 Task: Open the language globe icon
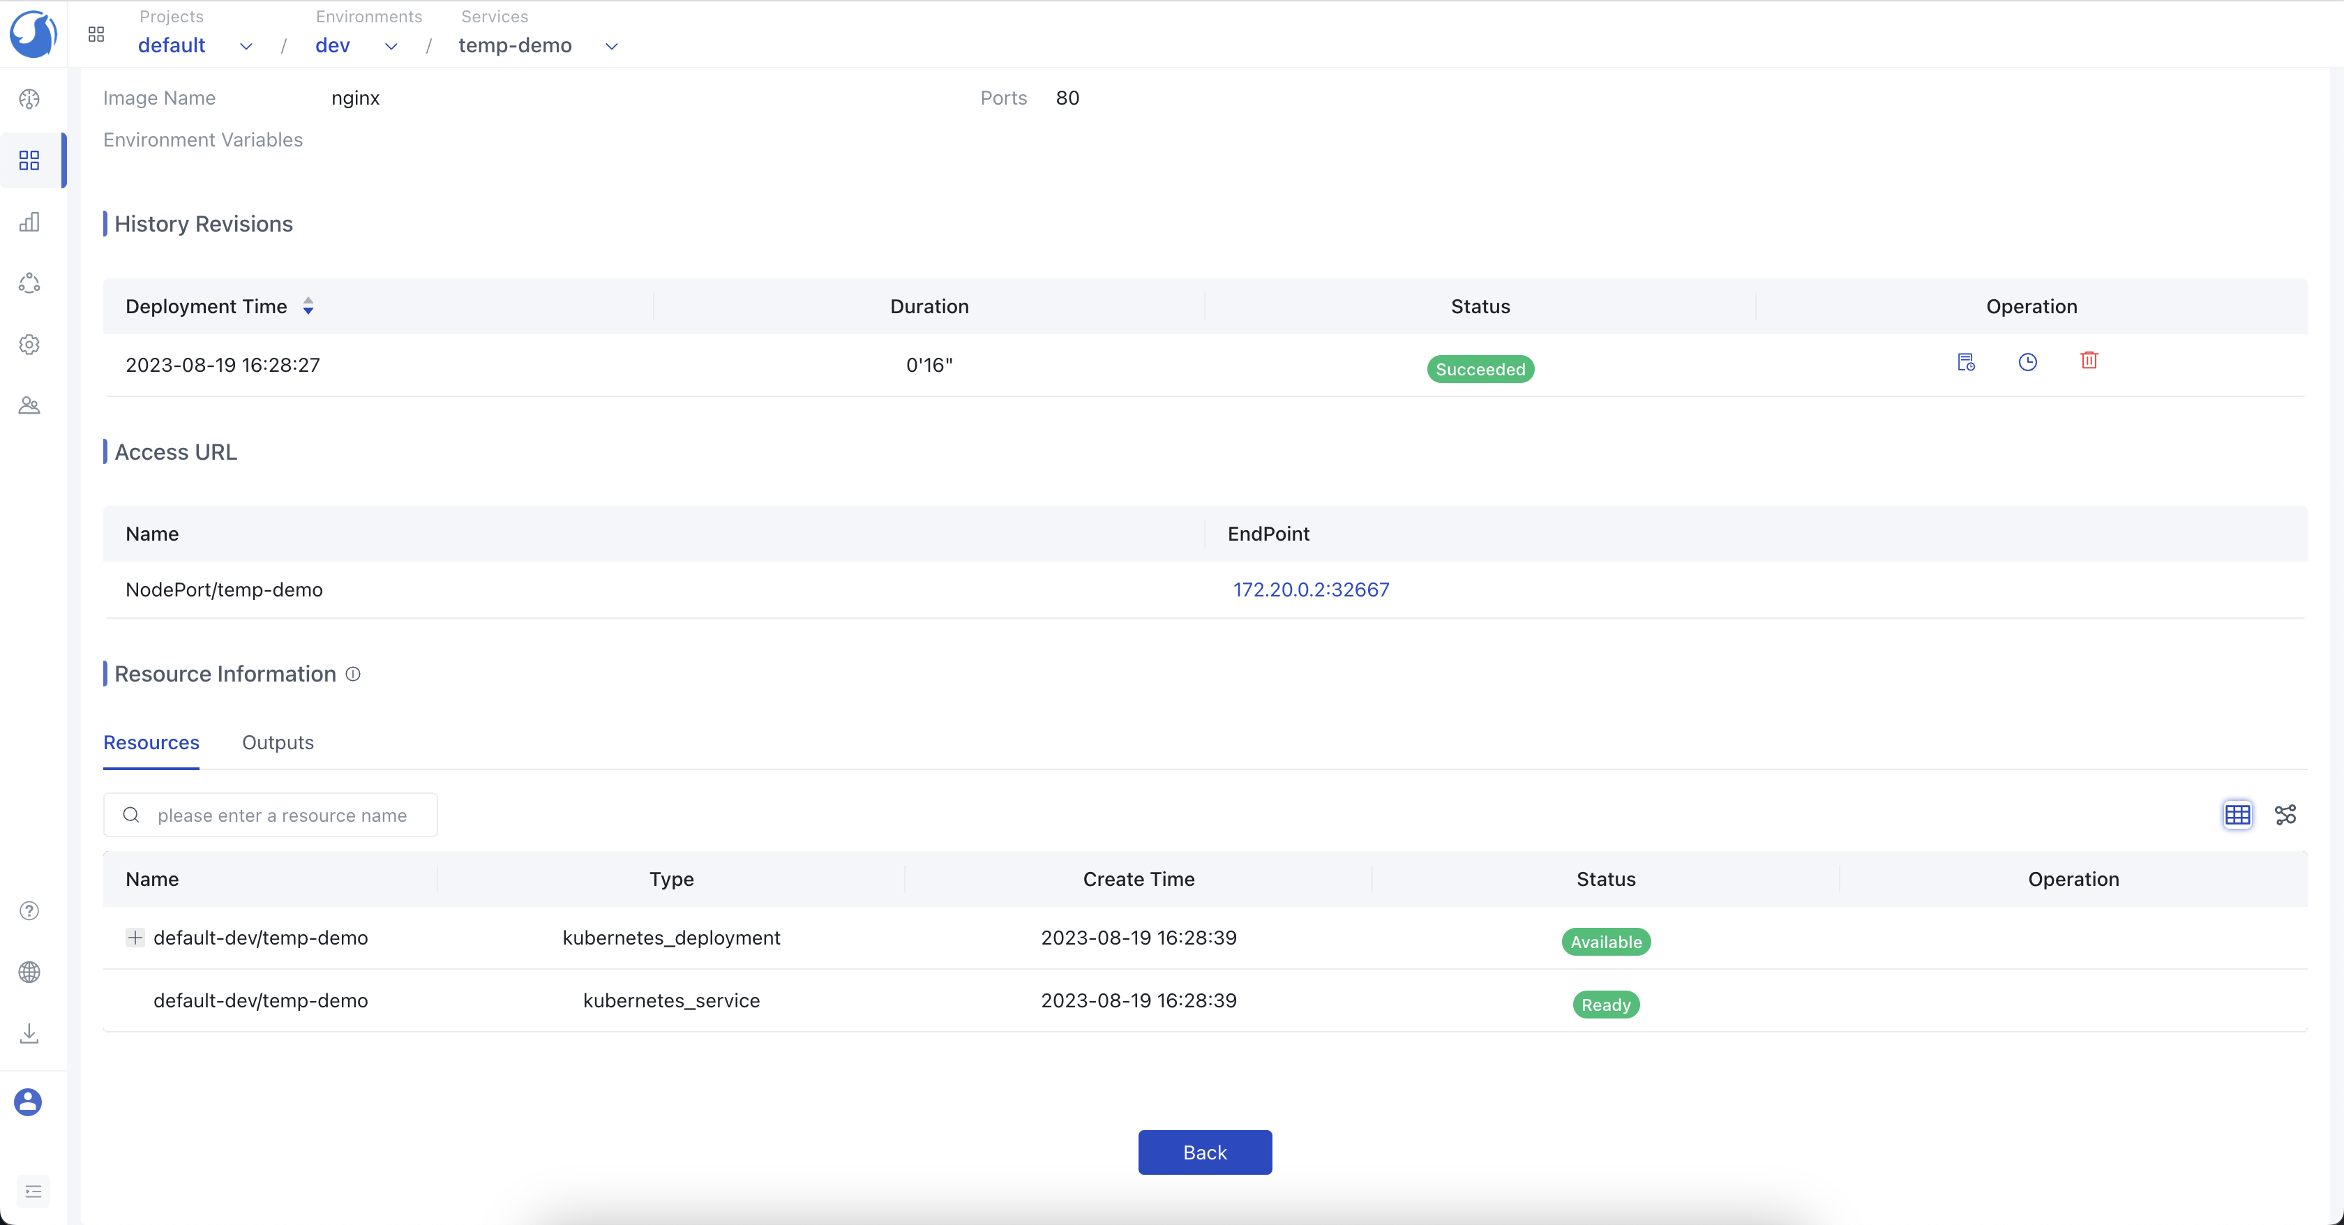[x=29, y=972]
